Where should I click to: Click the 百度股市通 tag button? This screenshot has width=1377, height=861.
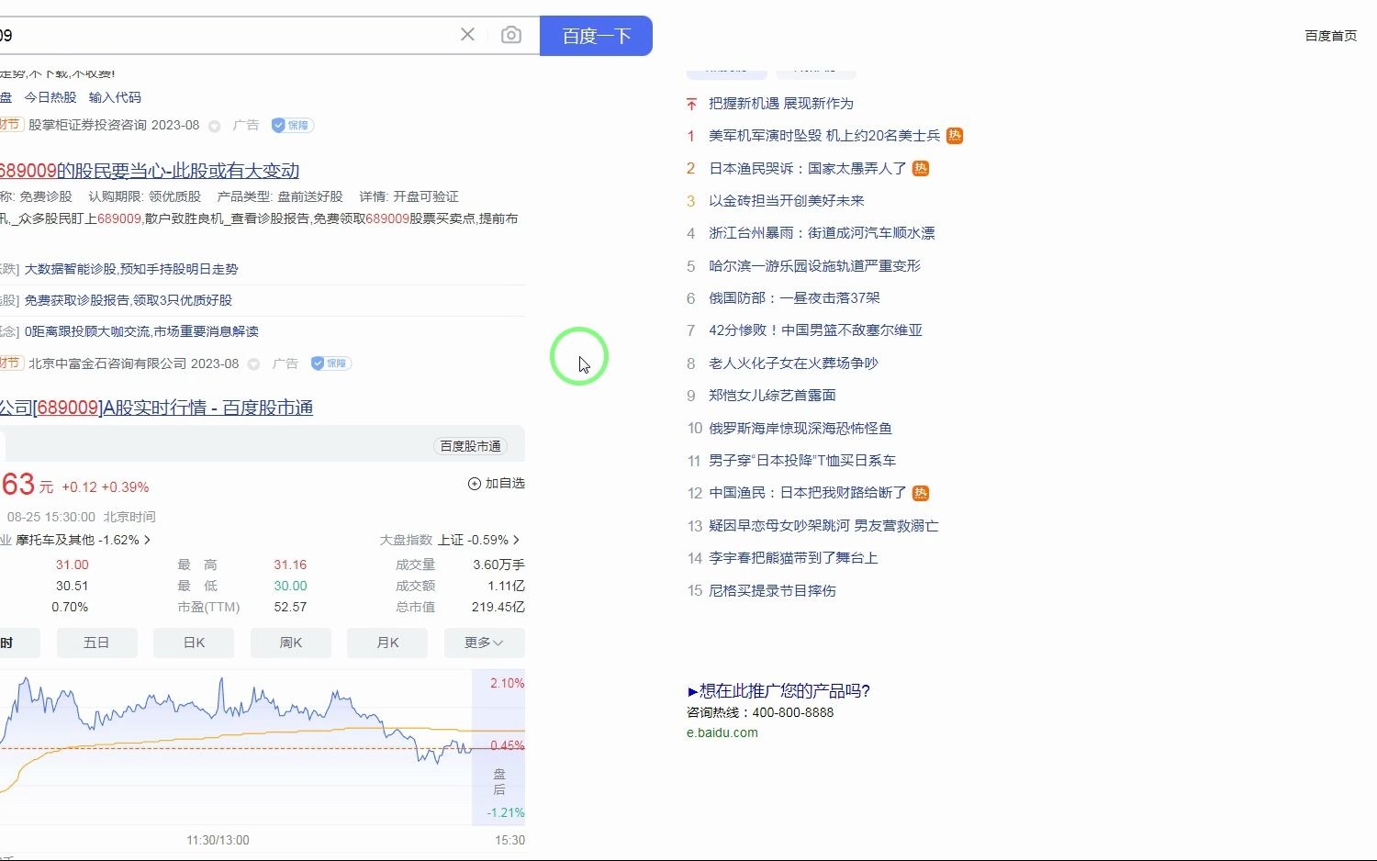point(470,446)
